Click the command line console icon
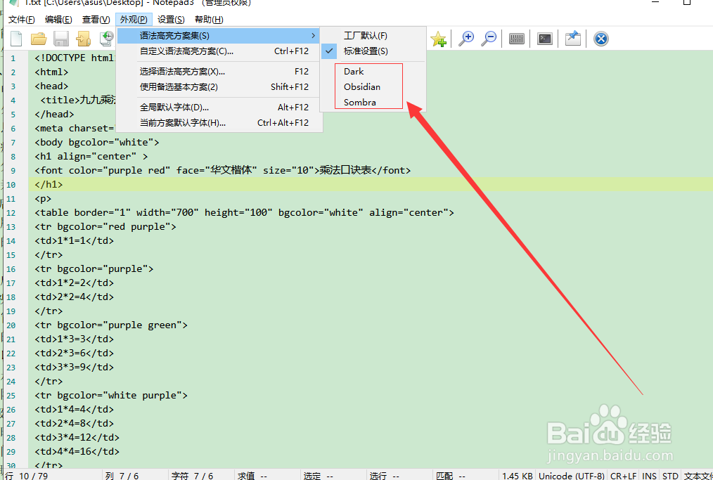The width and height of the screenshot is (713, 480). click(545, 39)
